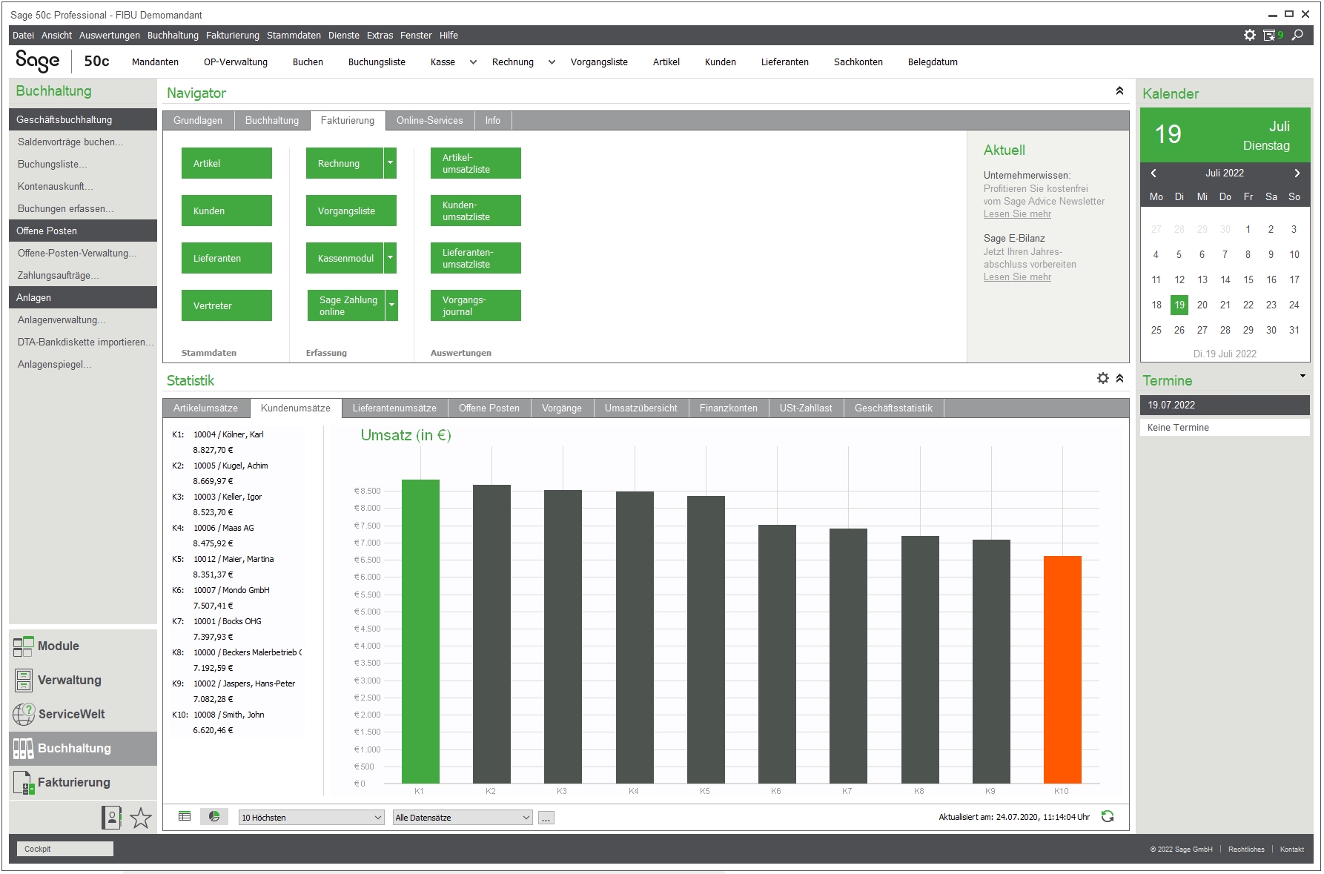Open the Statistik settings gear

1103,378
